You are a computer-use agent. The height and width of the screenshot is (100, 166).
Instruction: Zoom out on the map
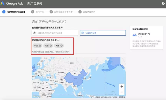[x=122, y=92]
